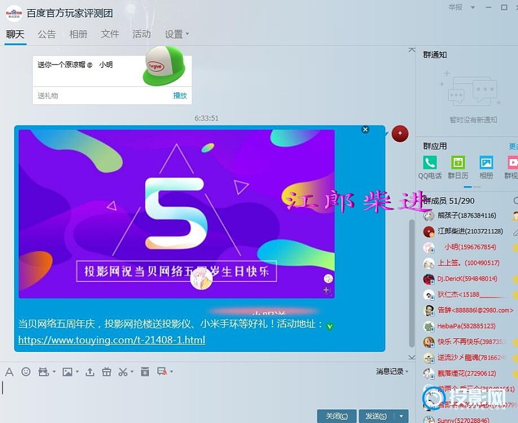The image size is (518, 423).
Task: Click the message text input area
Action: click(207, 393)
